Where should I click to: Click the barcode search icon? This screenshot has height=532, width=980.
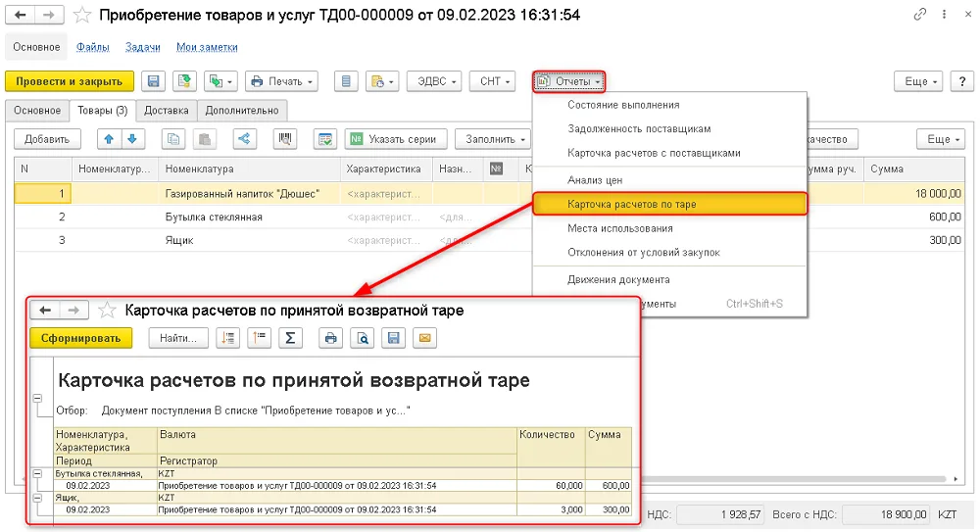click(285, 139)
